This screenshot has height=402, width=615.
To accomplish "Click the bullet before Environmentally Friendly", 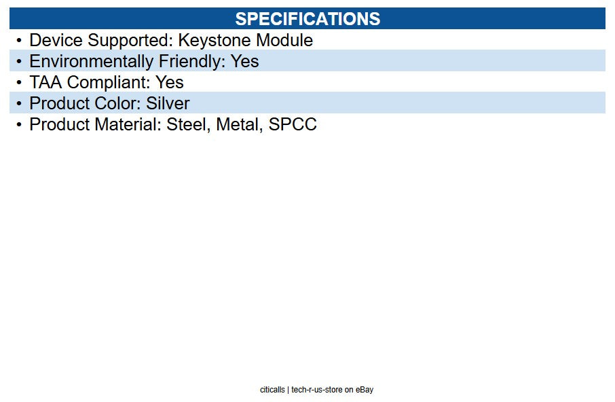I will [x=19, y=62].
